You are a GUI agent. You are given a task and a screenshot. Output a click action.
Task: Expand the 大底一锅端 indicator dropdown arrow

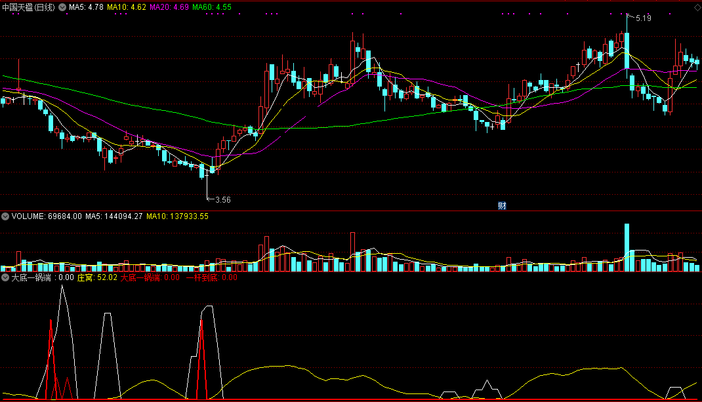pyautogui.click(x=5, y=277)
